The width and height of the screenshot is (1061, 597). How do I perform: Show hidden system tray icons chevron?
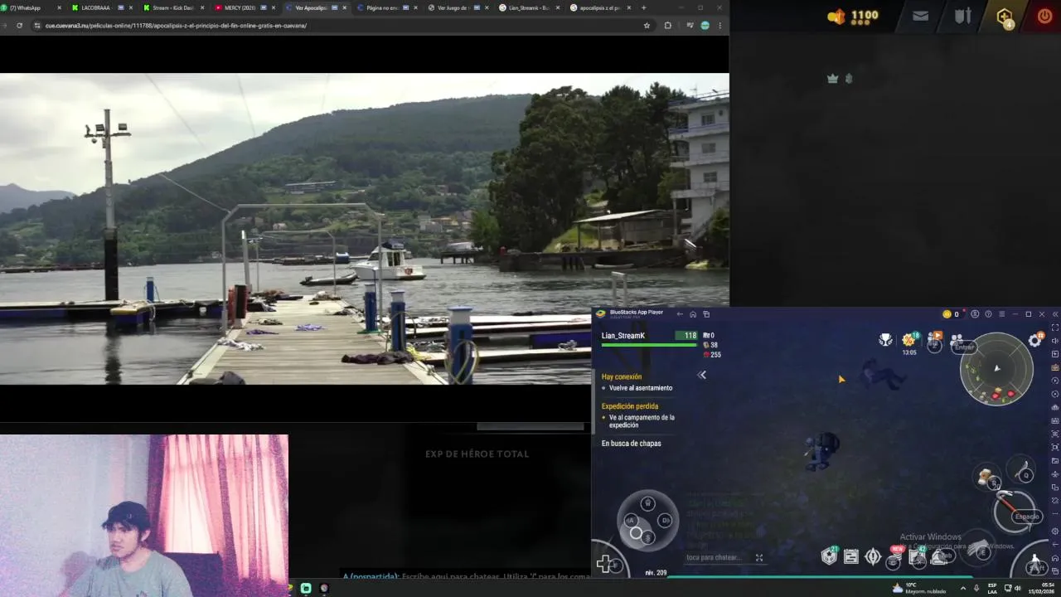pyautogui.click(x=963, y=588)
